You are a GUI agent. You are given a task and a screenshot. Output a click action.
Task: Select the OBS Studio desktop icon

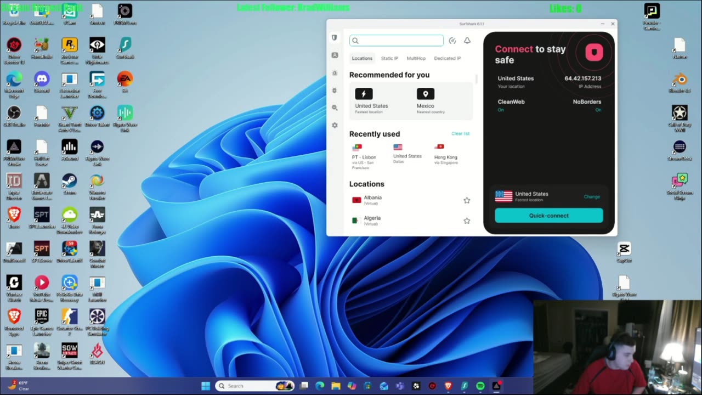[14, 116]
